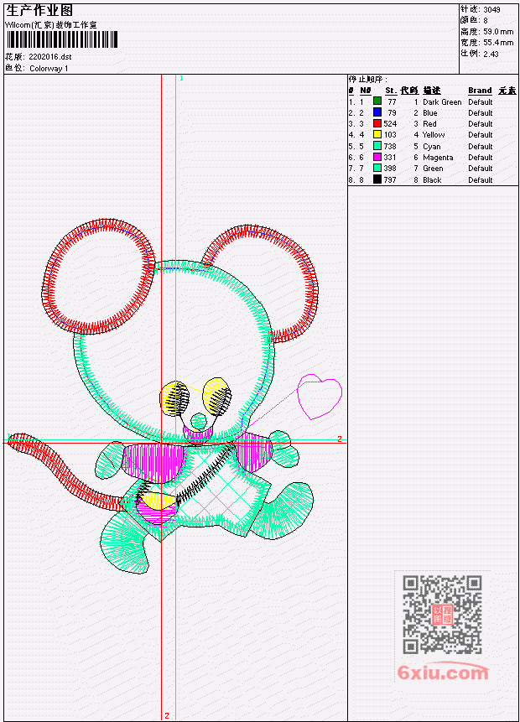Click the scale value "2.43"
Screen dimensions: 520x722
pyautogui.click(x=491, y=54)
